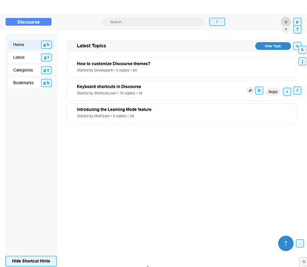Click the g b shortcut badge

(x=46, y=83)
